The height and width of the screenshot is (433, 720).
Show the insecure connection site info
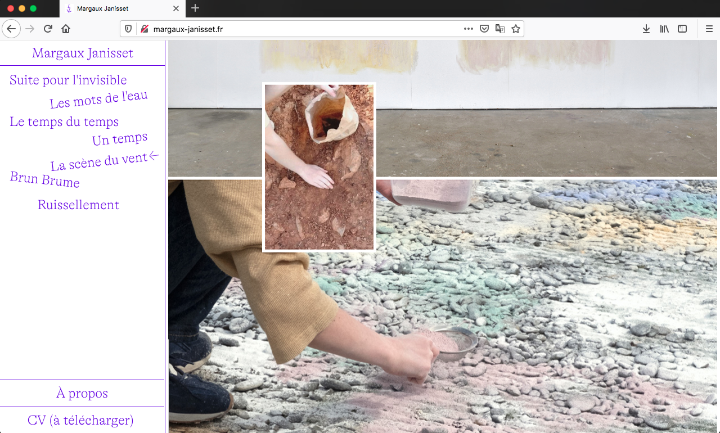[144, 29]
